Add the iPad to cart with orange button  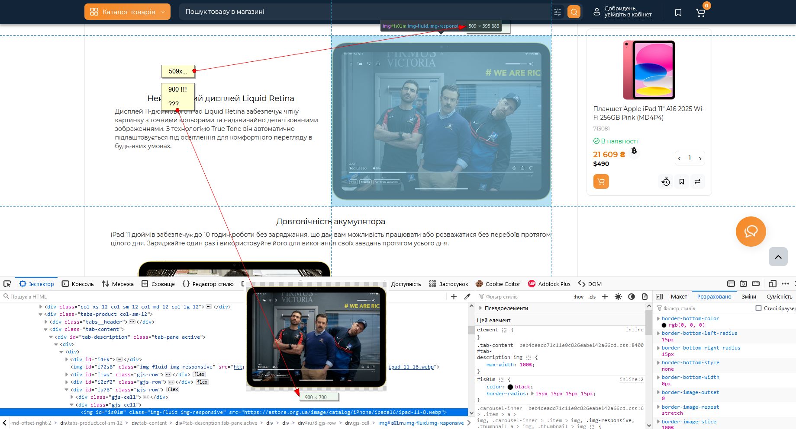tap(601, 181)
